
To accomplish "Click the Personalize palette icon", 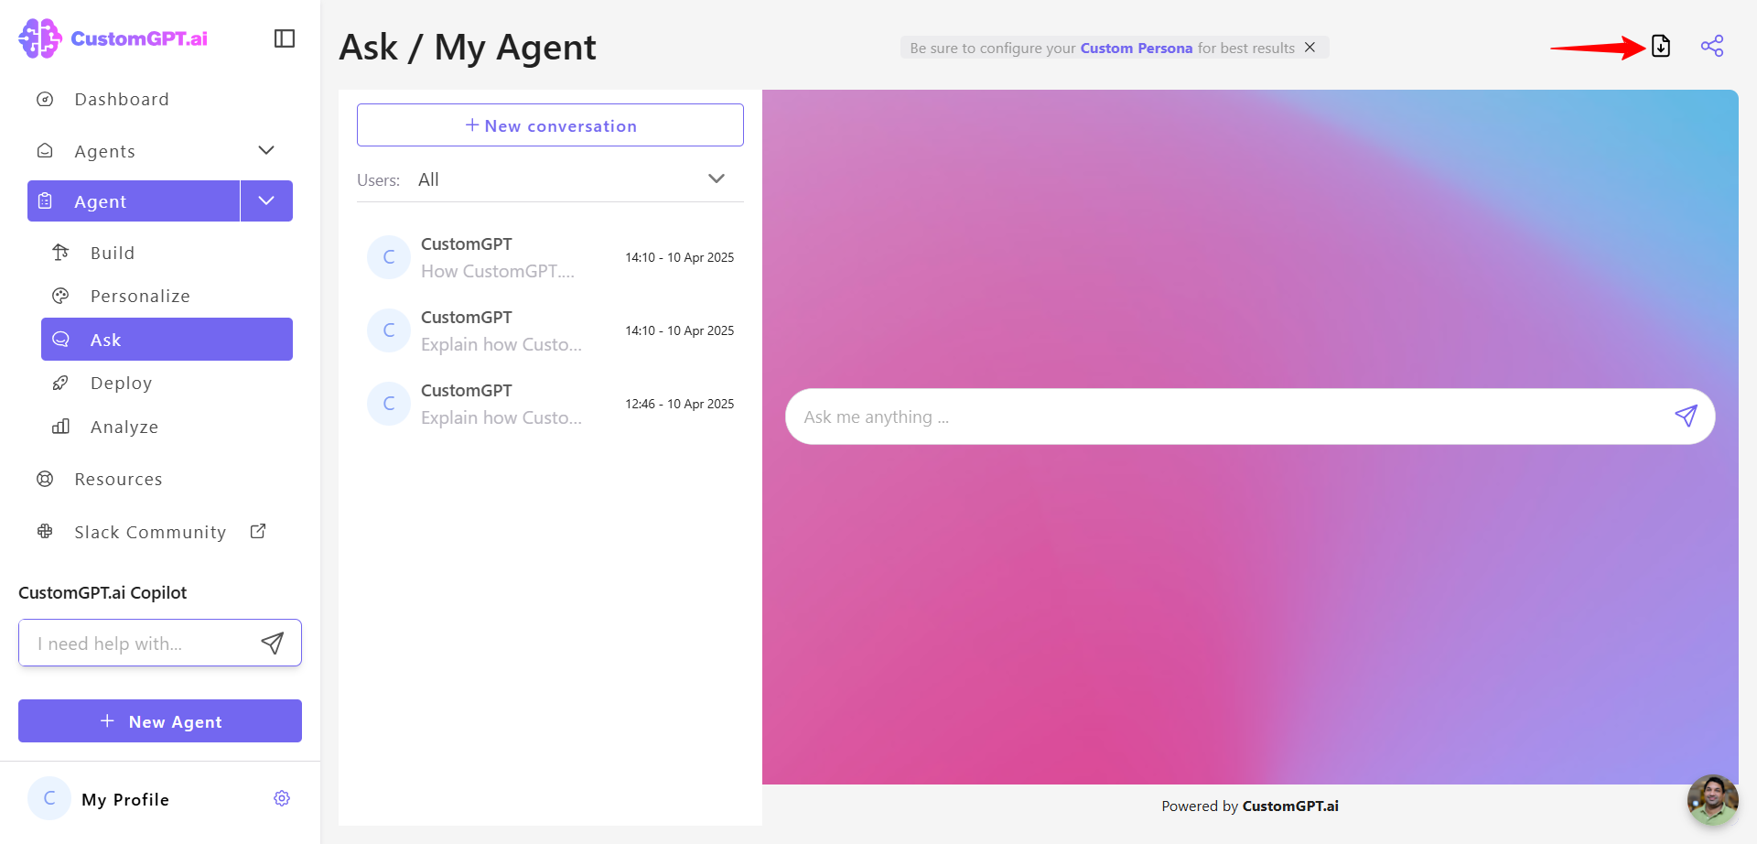I will pos(60,296).
